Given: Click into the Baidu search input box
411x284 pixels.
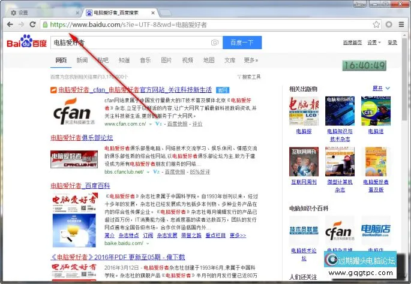Looking at the screenshot, I should (x=131, y=43).
